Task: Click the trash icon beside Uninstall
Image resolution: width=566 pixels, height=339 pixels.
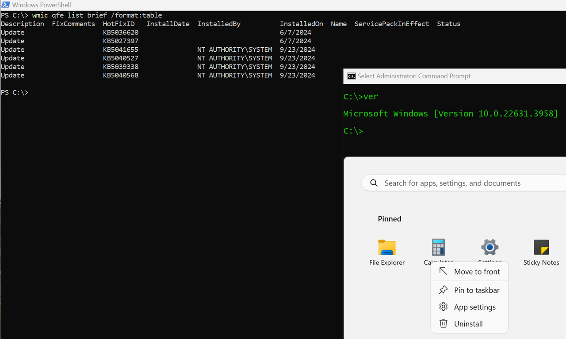Action: click(443, 324)
